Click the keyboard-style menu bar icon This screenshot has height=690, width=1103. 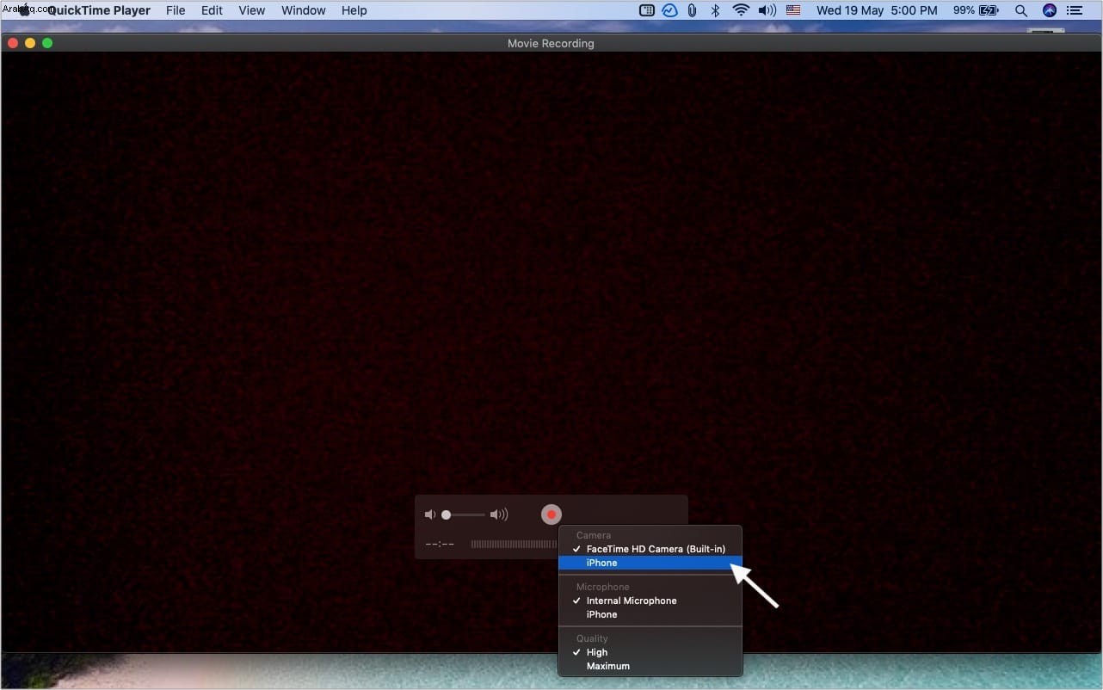[647, 10]
